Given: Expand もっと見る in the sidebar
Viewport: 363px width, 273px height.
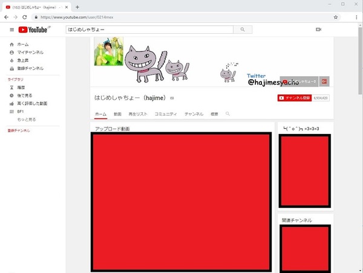Looking at the screenshot, I should 27,120.
